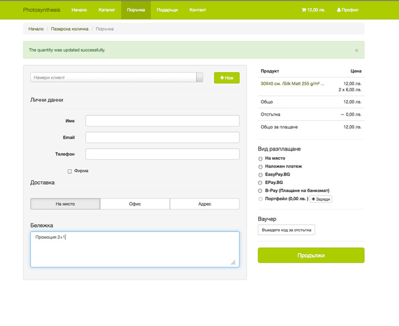Go to Подаръци in the navigation bar
399x326 pixels.
(167, 10)
